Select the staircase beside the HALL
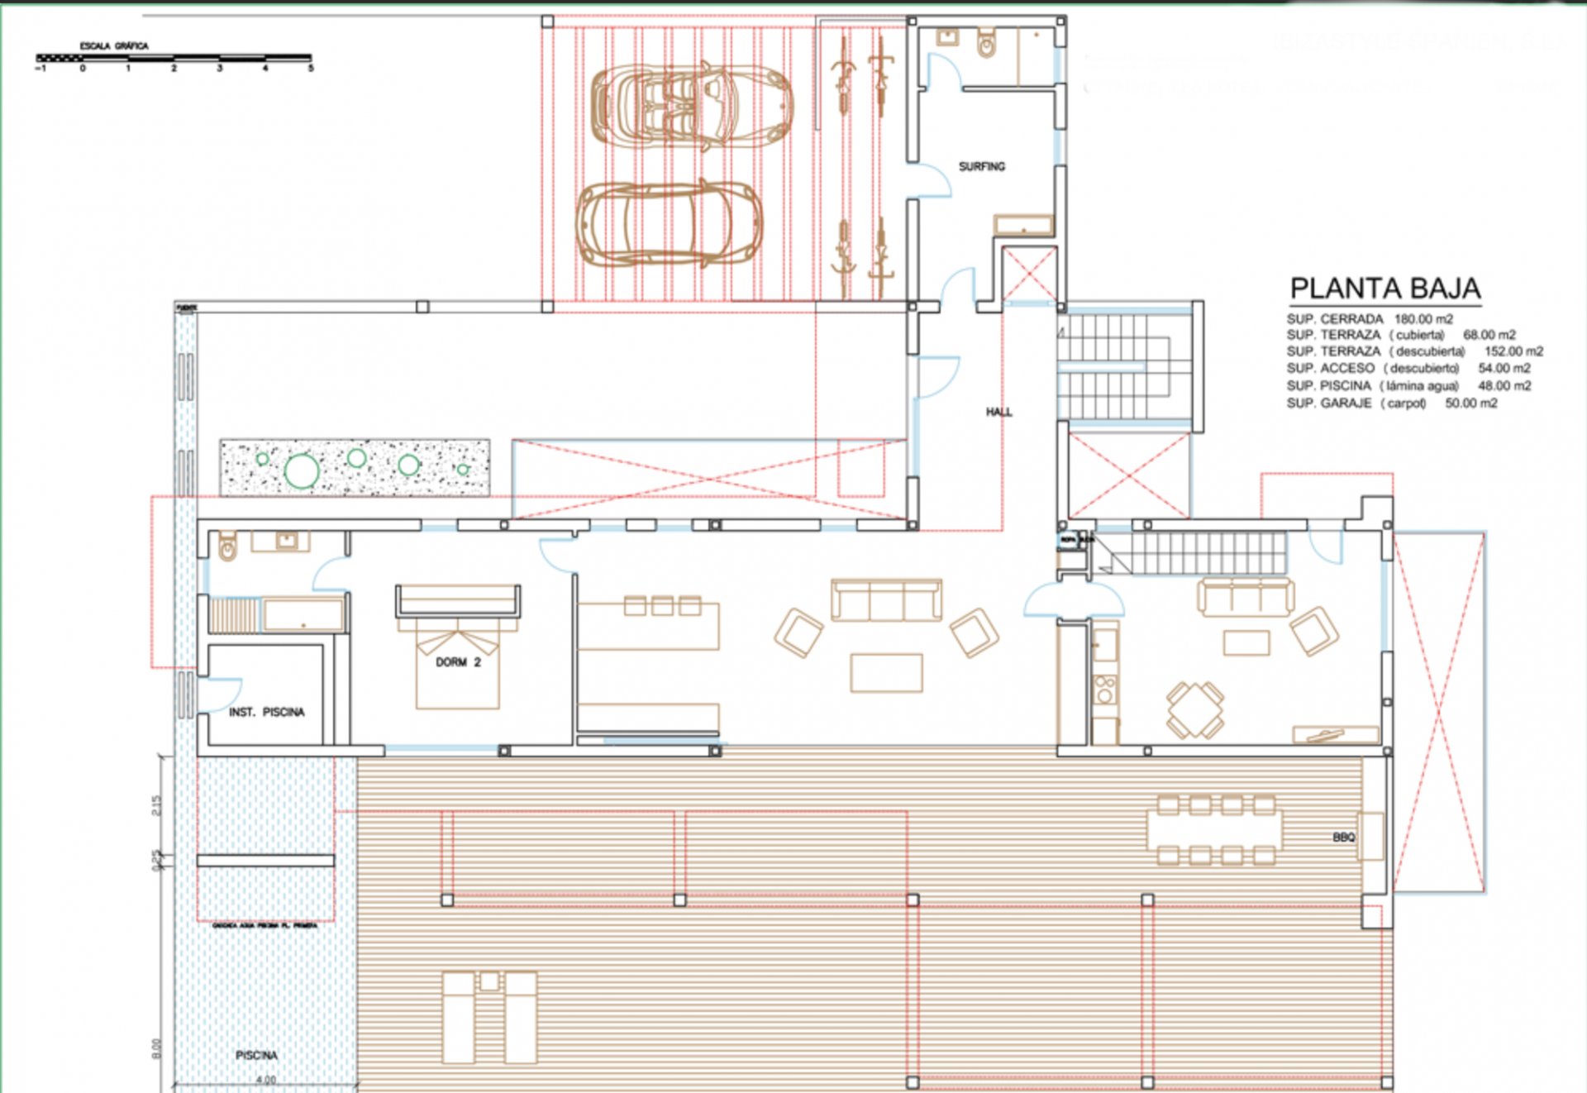The image size is (1587, 1093). [x=1124, y=367]
